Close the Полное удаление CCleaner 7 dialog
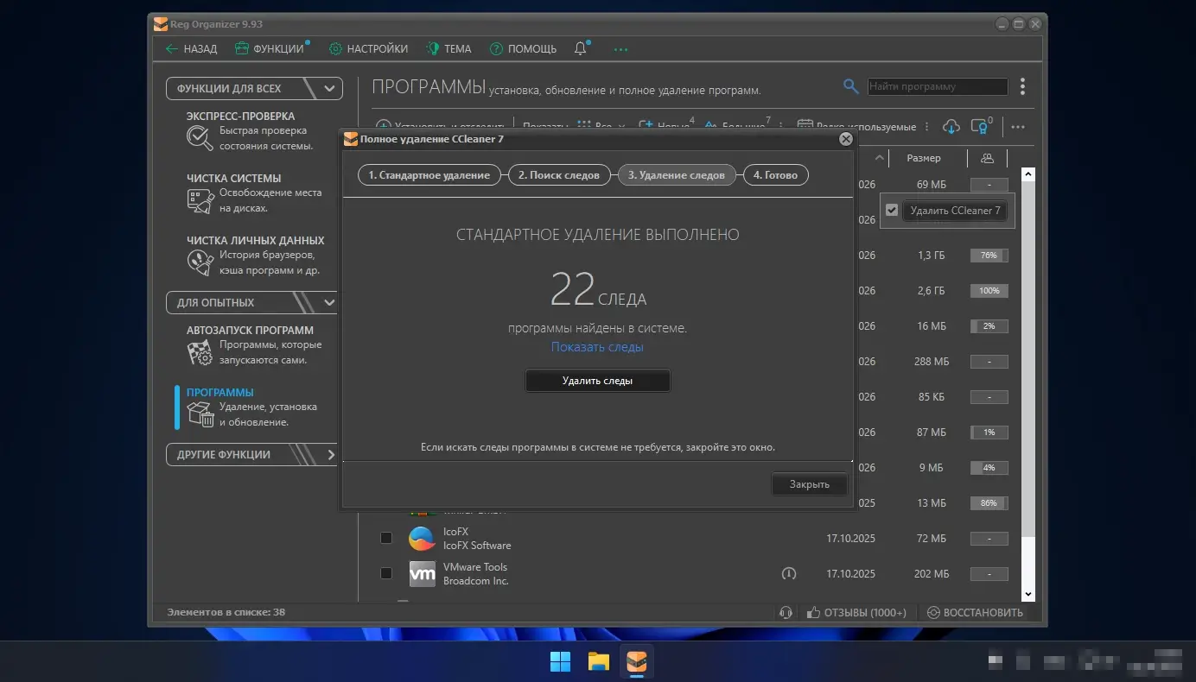 pos(846,139)
